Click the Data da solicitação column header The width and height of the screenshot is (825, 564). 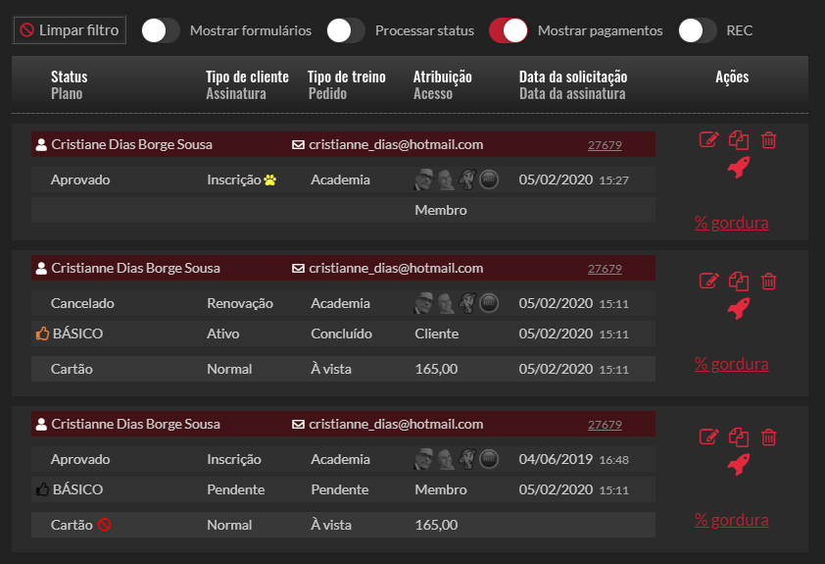573,77
